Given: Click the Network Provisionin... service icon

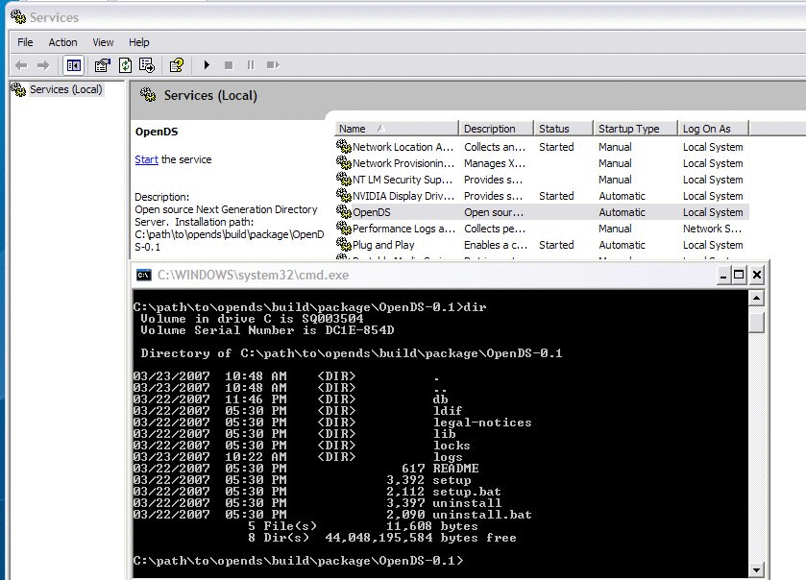Looking at the screenshot, I should tap(343, 163).
